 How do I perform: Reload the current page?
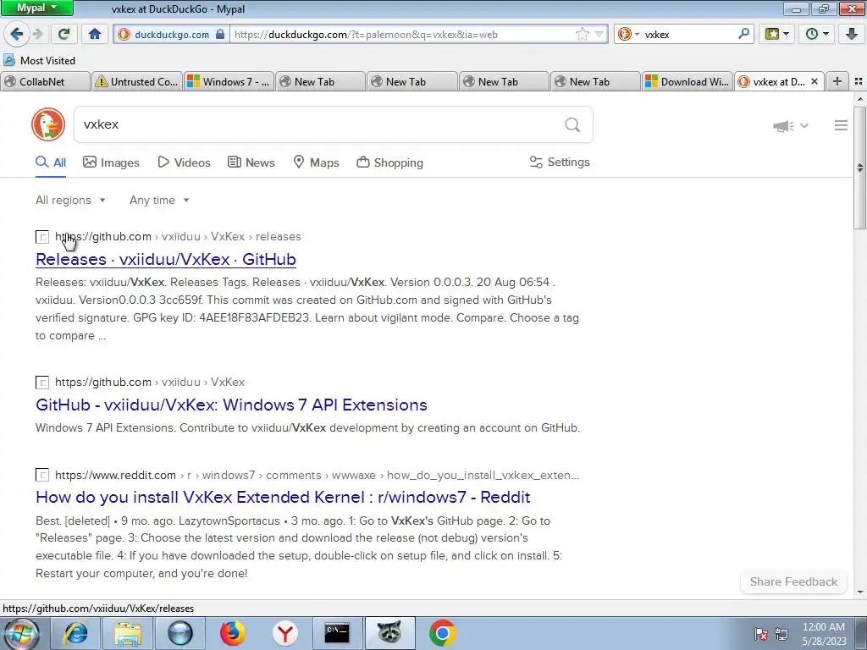tap(64, 34)
